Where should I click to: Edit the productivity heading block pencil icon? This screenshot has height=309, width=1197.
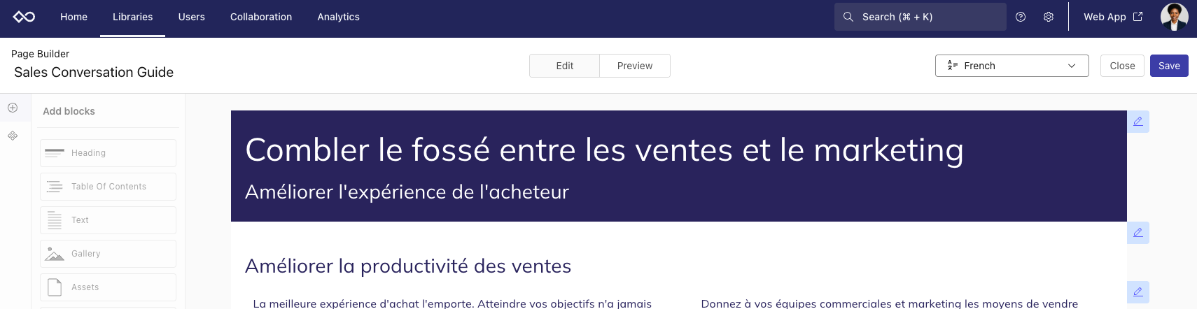[1138, 233]
